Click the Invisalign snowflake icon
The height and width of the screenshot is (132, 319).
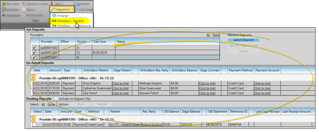tap(54, 15)
